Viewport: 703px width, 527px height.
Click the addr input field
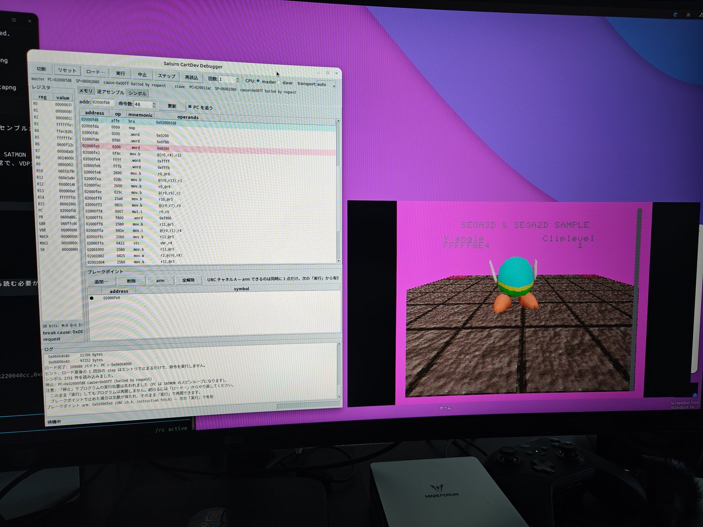click(x=103, y=102)
